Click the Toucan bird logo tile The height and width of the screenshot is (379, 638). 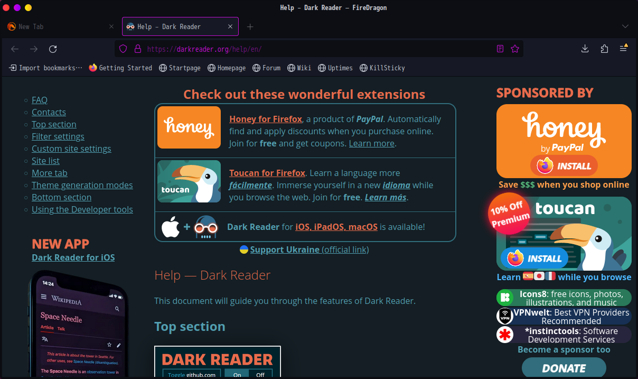pyautogui.click(x=189, y=181)
